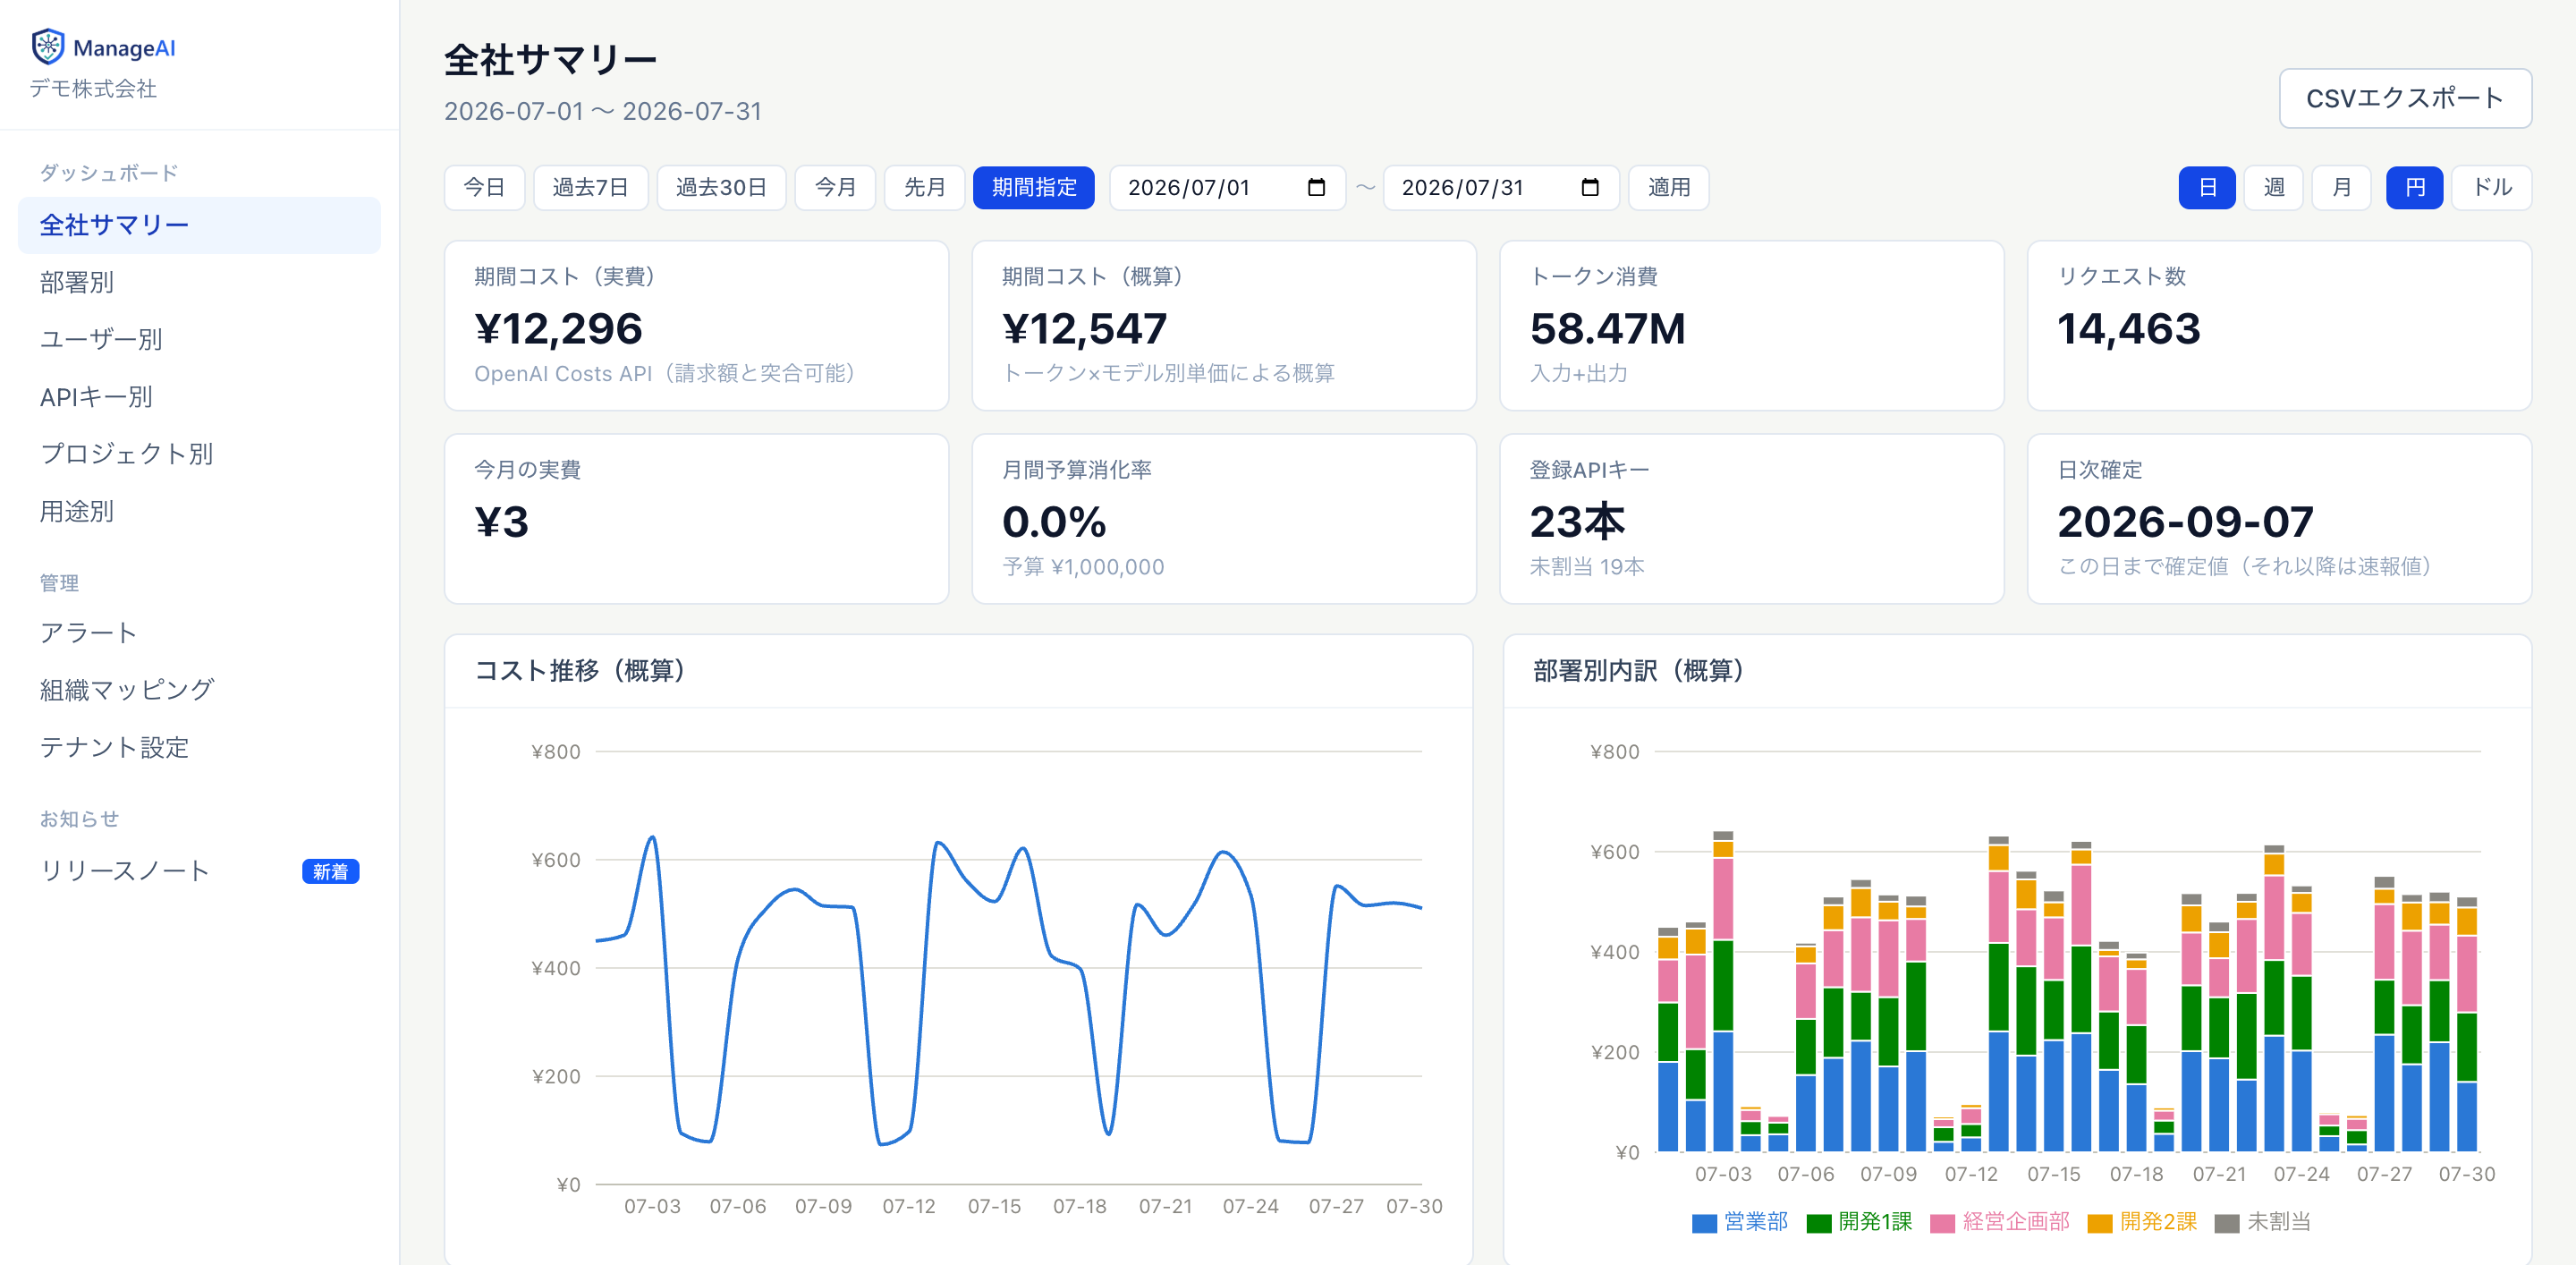Toggle the 経営企画部 pink legend swatch
Screen dimensions: 2576x1265
coord(1942,1223)
